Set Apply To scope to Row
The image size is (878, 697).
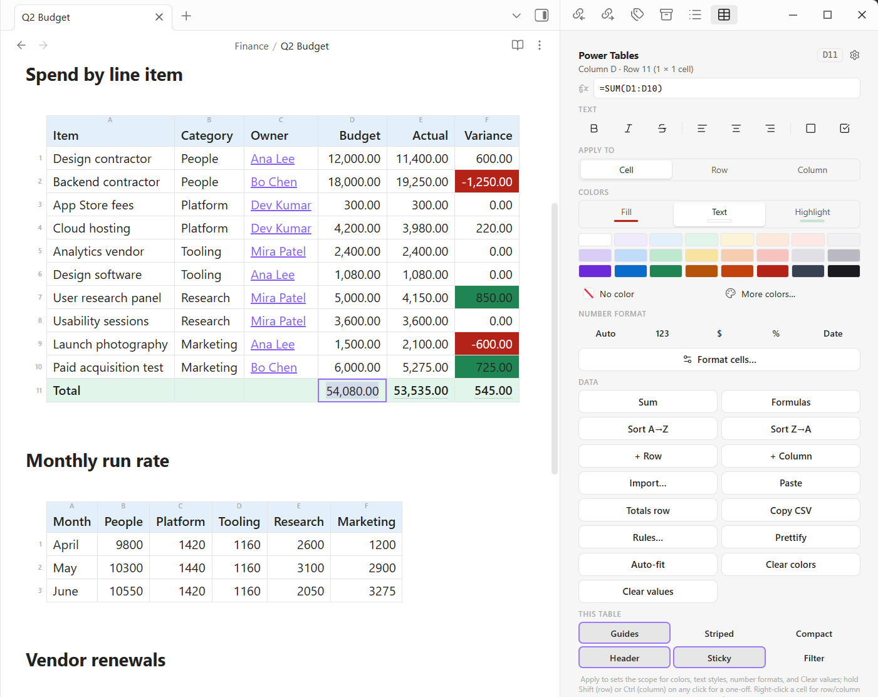(719, 170)
